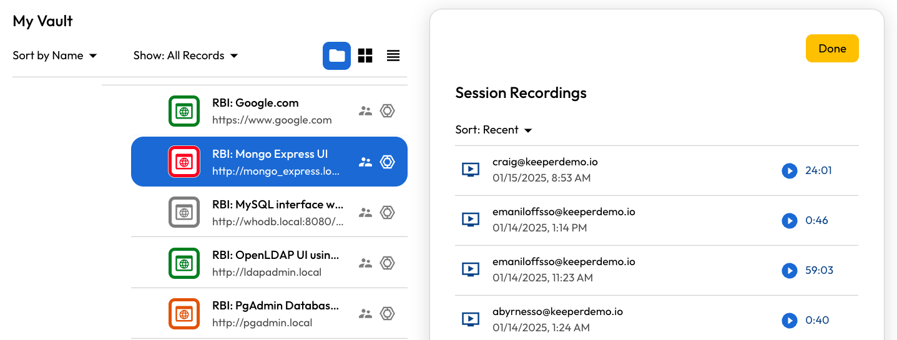The image size is (897, 340).
Task: Play the 0:46 session recording
Action: tap(790, 220)
